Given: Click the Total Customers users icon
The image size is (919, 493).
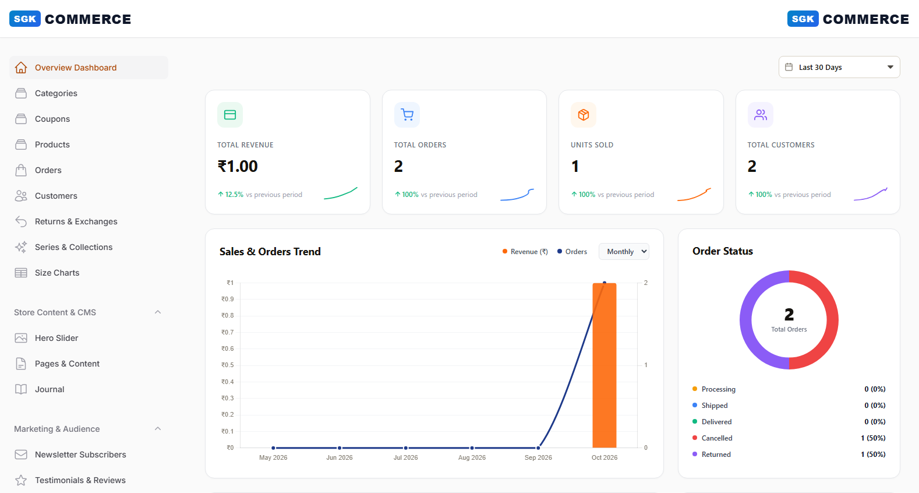Looking at the screenshot, I should (x=761, y=115).
